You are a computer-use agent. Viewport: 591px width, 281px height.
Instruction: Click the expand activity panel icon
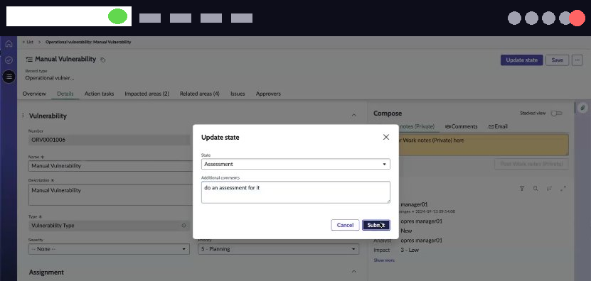pos(563,189)
